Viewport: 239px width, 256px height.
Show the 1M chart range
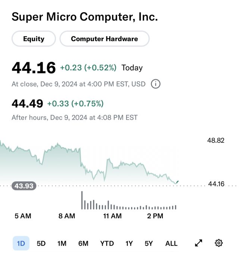pyautogui.click(x=62, y=243)
